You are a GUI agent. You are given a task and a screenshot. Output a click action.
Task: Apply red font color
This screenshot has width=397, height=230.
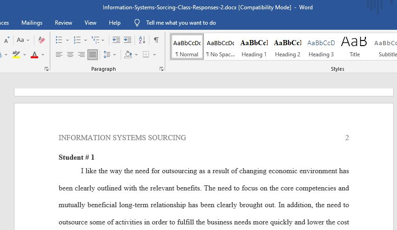[x=34, y=54]
